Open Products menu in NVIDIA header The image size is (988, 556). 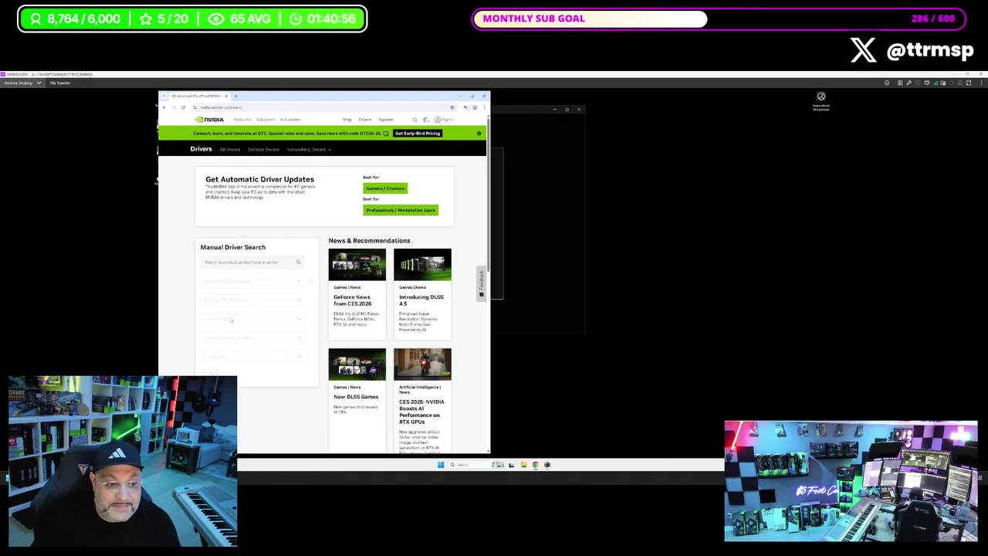[x=242, y=120]
